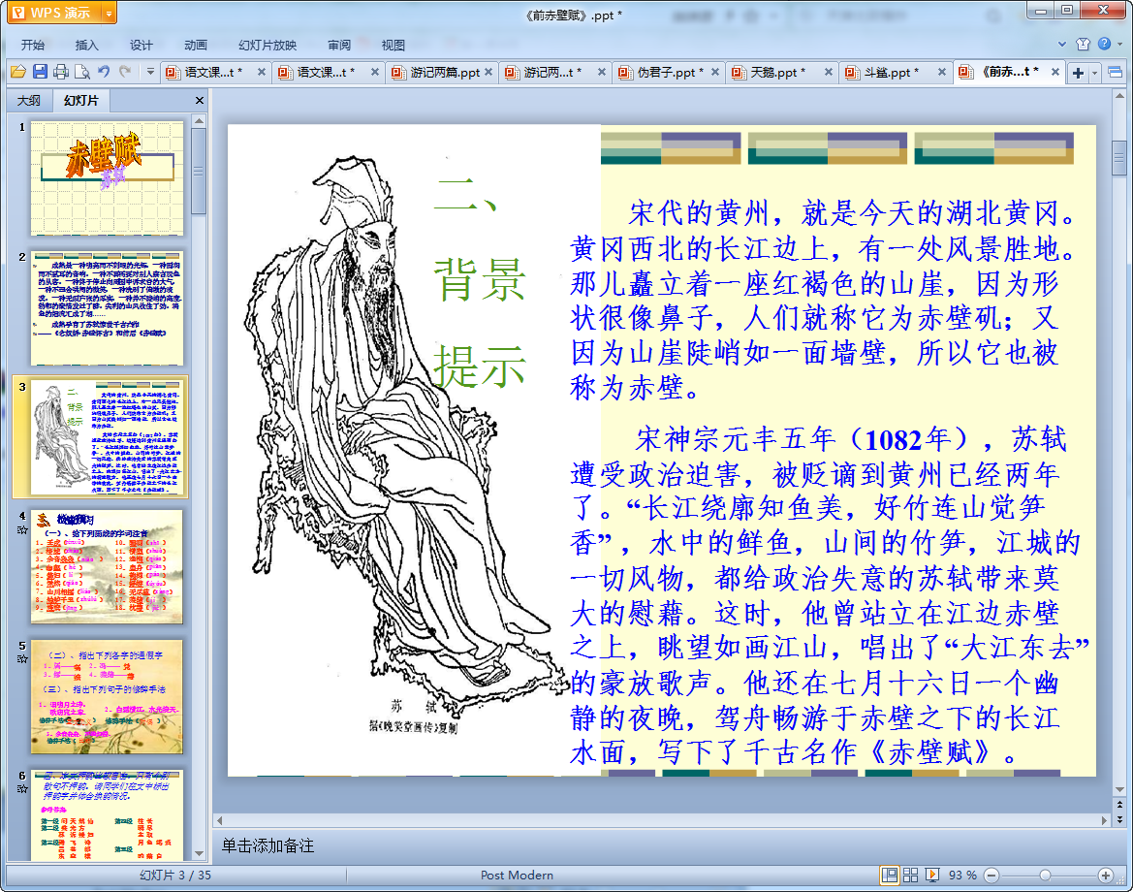
Task: Select slide 1 thumbnail titled 赤壁赋
Action: [x=107, y=177]
